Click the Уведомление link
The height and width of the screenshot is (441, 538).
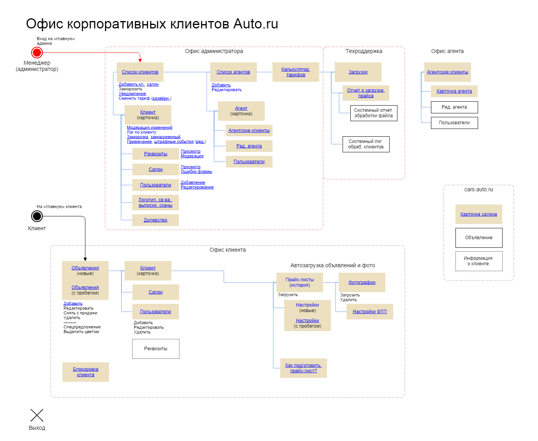click(132, 93)
